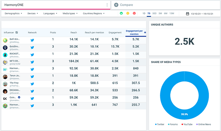
Task: Expand the Languages dropdown
Action: (x=50, y=13)
